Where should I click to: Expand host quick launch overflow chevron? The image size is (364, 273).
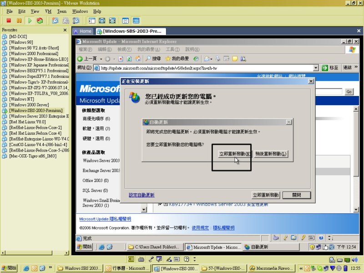point(51,267)
